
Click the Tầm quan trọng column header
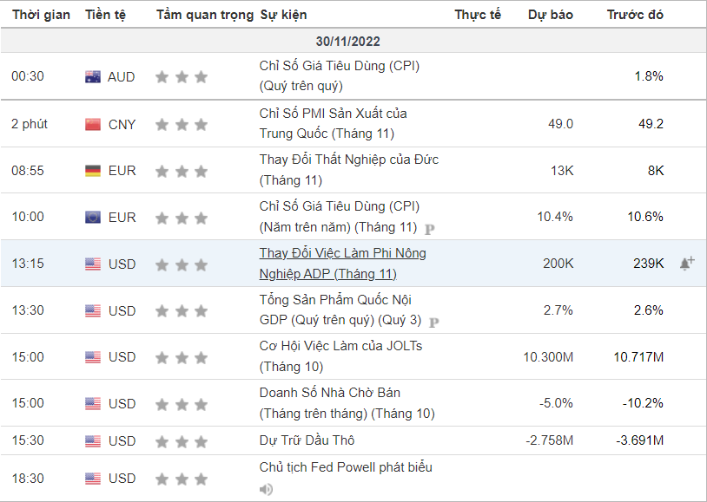tap(205, 15)
